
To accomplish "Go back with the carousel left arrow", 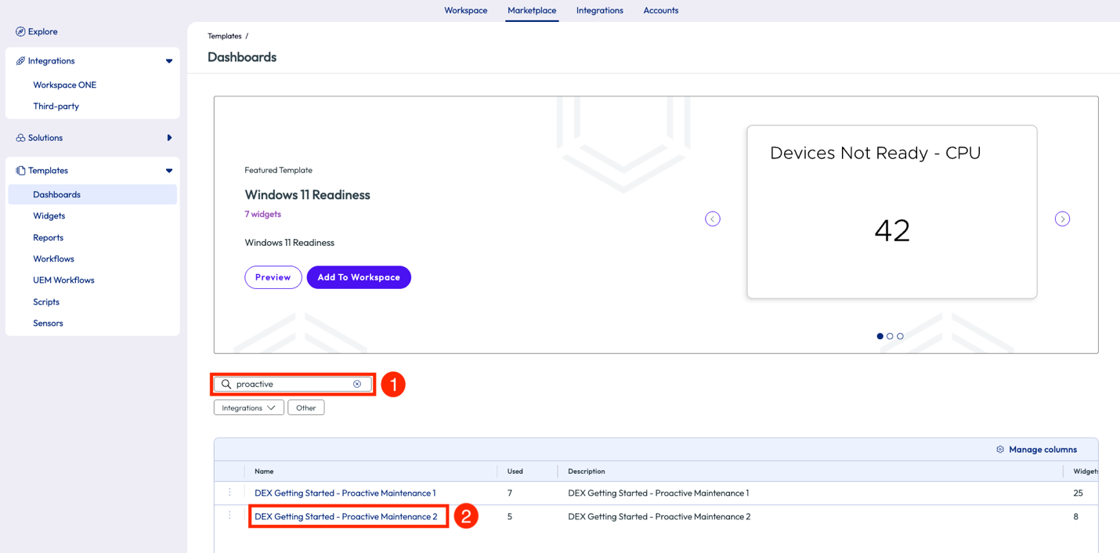I will coord(713,219).
